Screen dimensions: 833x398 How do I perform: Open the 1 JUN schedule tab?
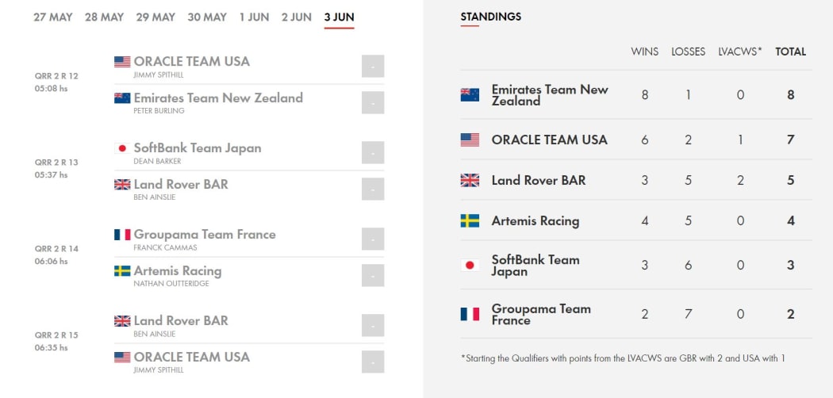tap(254, 17)
